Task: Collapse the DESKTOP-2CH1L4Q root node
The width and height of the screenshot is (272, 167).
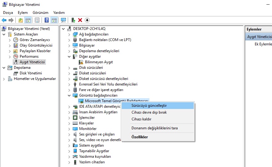Action: (x=63, y=29)
